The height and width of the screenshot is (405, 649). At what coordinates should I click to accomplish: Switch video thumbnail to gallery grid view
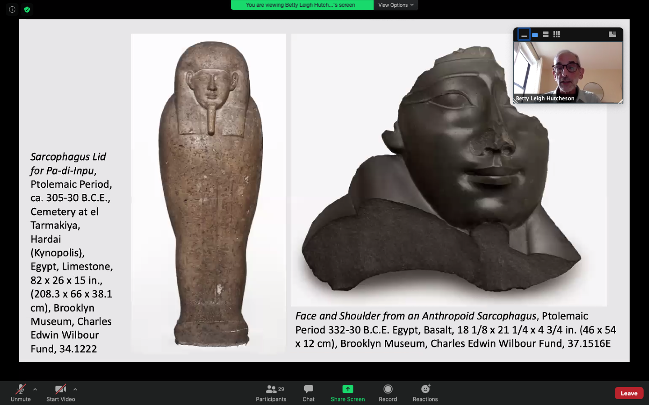[557, 34]
